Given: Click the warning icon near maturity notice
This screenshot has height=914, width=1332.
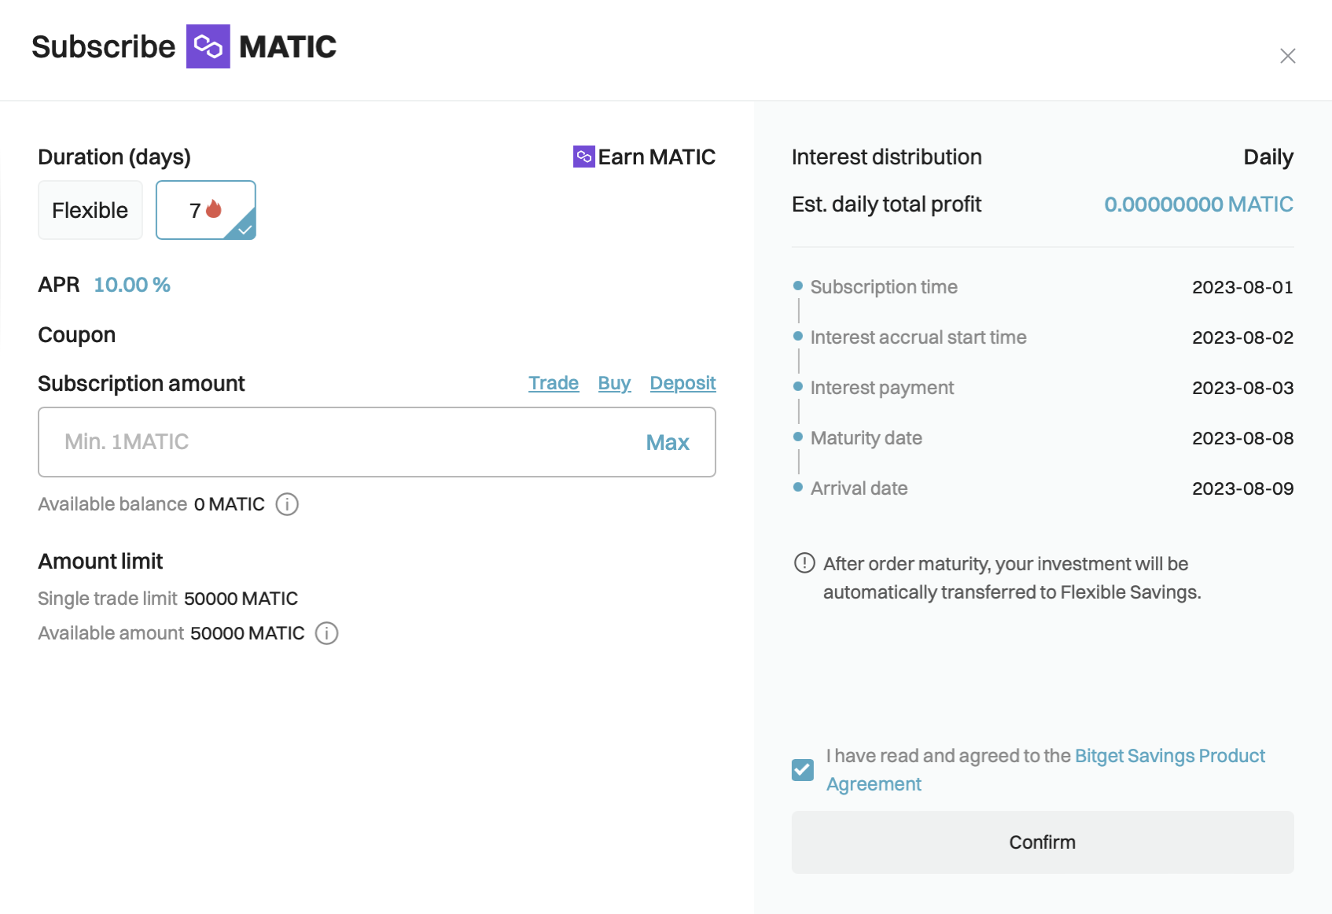Looking at the screenshot, I should pyautogui.click(x=804, y=563).
